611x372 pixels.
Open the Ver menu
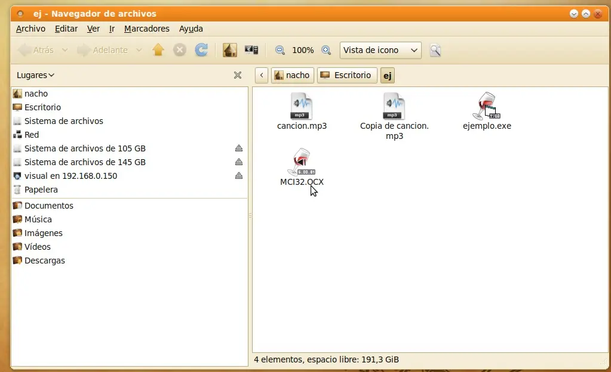[x=93, y=29]
